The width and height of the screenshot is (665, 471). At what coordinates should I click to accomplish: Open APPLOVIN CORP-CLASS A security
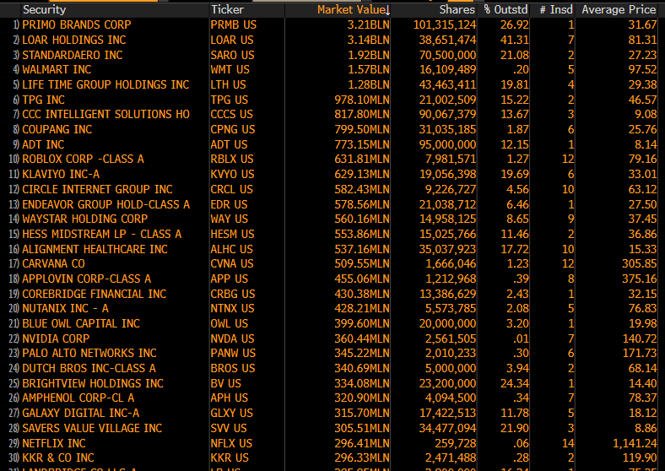click(86, 279)
